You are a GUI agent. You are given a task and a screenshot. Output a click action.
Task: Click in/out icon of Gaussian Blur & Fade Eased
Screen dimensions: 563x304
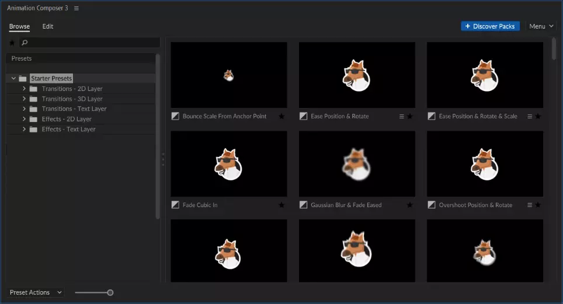pyautogui.click(x=304, y=205)
